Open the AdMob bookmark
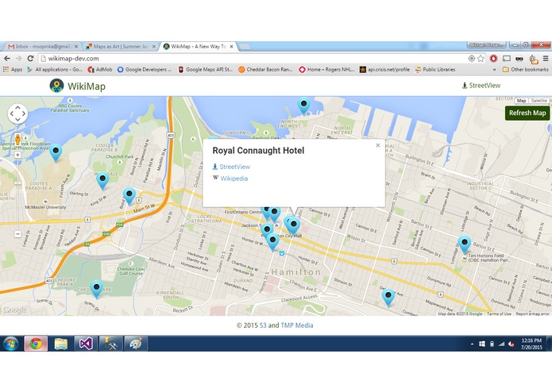 (x=100, y=70)
